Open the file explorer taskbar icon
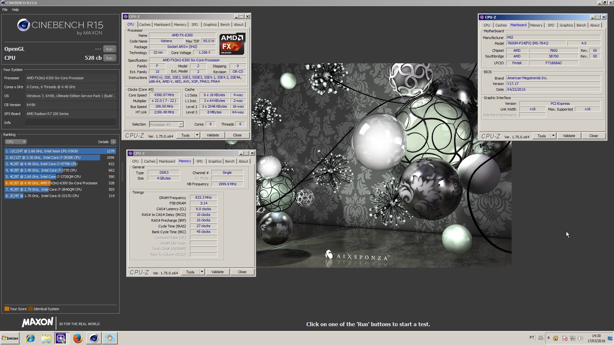 [x=46, y=338]
